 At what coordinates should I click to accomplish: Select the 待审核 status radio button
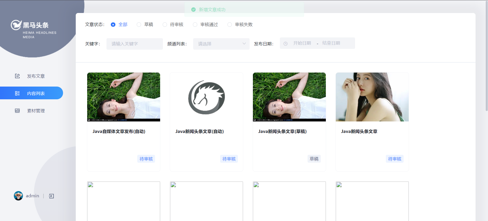point(165,24)
